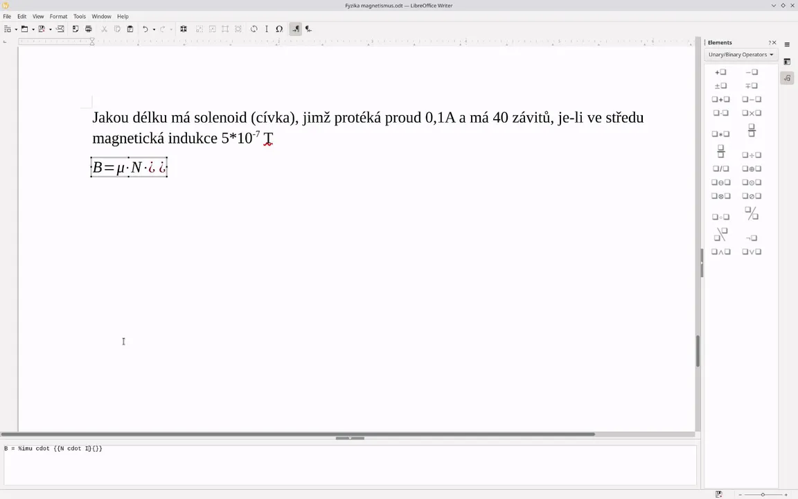Click the Paste clipboard icon
The image size is (798, 499).
tap(130, 29)
